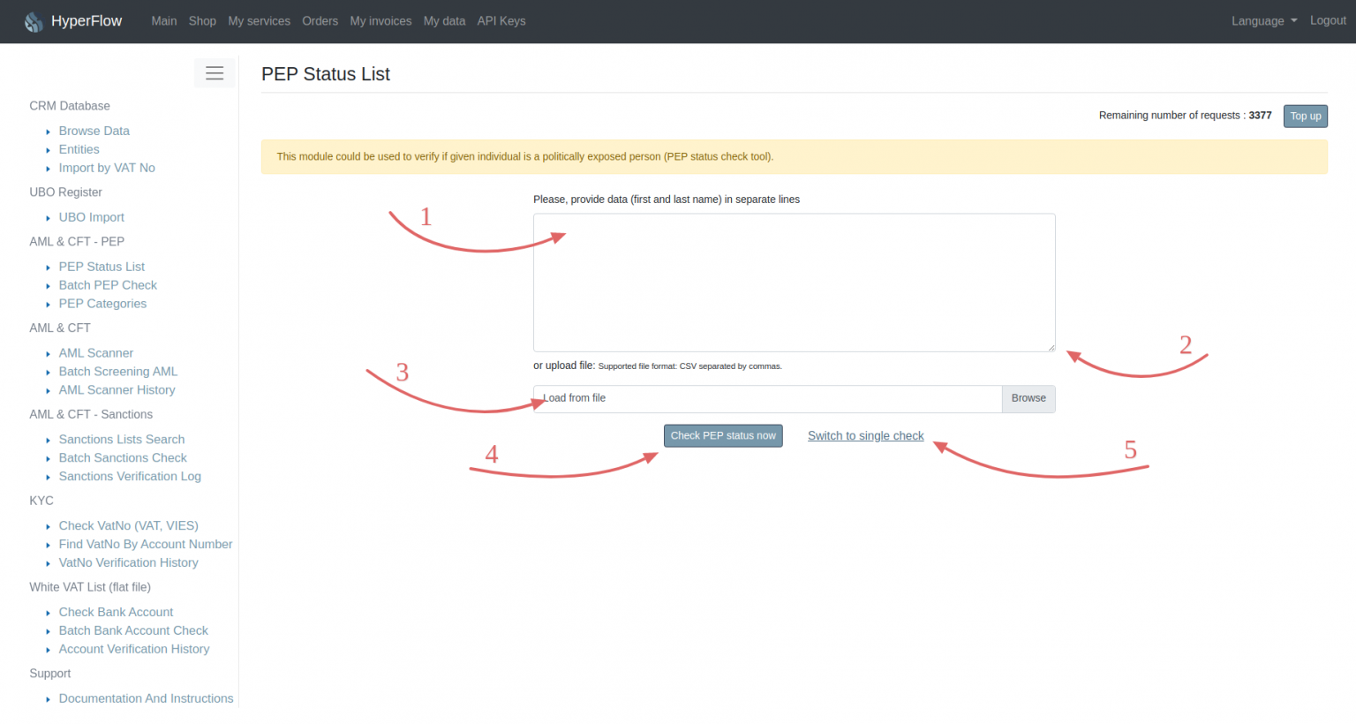This screenshot has width=1356, height=724.
Task: Click the Check PEP status now button
Action: (x=723, y=434)
